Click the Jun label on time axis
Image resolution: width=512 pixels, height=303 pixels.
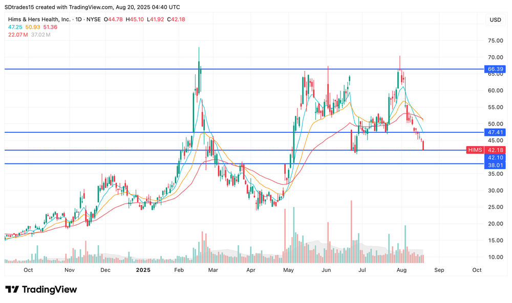click(x=326, y=270)
